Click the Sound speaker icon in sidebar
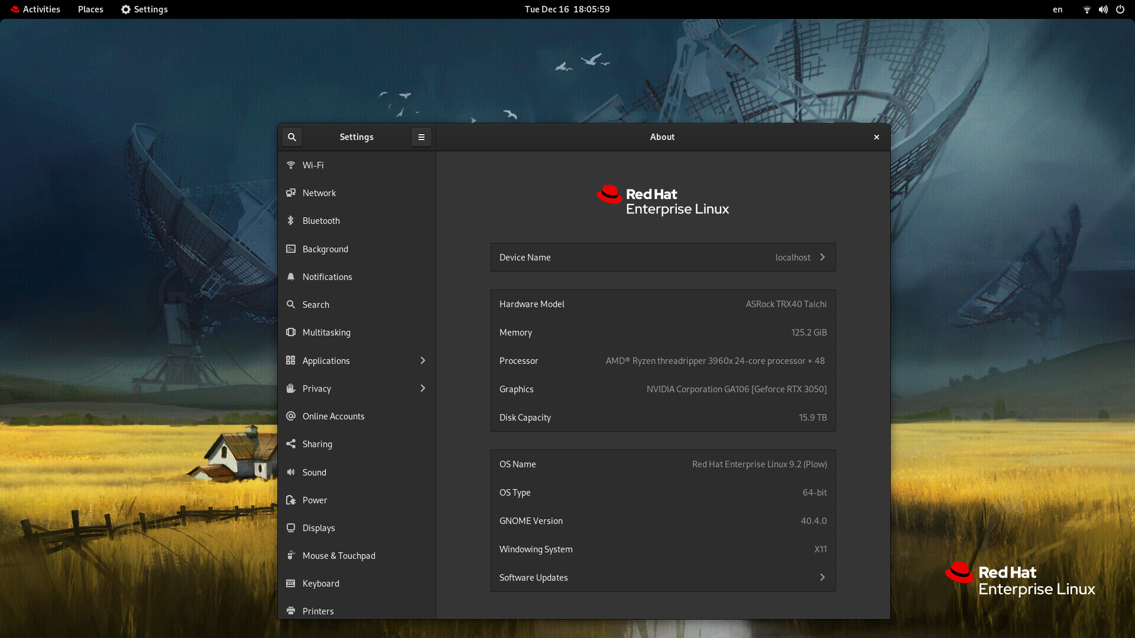Viewport: 1135px width, 638px height. 291,473
